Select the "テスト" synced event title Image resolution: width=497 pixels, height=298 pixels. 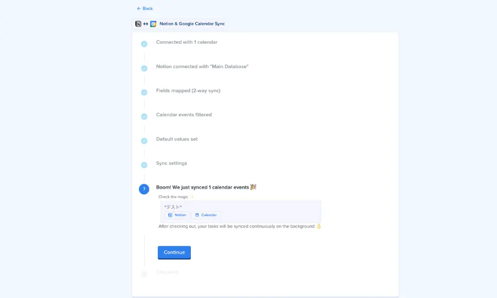click(173, 207)
